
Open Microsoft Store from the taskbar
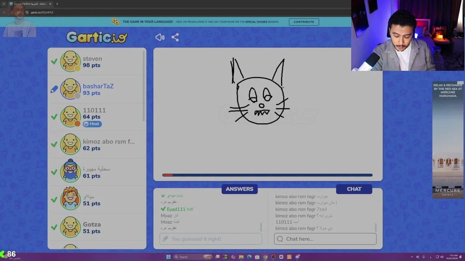point(257,257)
